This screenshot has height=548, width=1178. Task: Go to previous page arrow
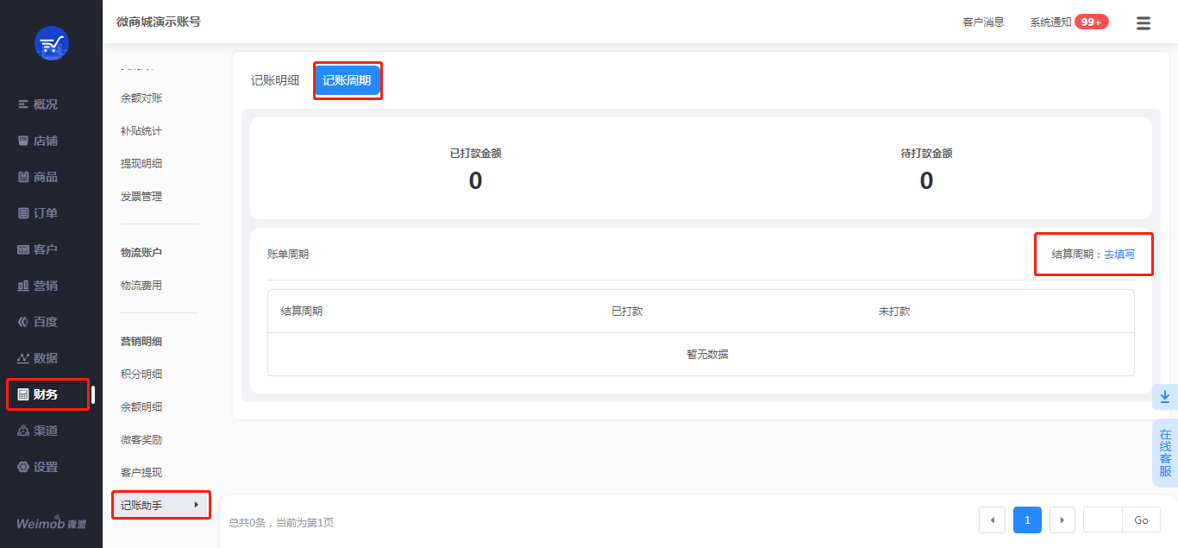pyautogui.click(x=992, y=520)
